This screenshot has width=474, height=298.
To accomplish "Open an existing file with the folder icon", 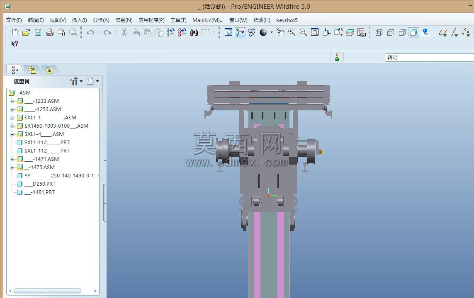I will (x=26, y=32).
